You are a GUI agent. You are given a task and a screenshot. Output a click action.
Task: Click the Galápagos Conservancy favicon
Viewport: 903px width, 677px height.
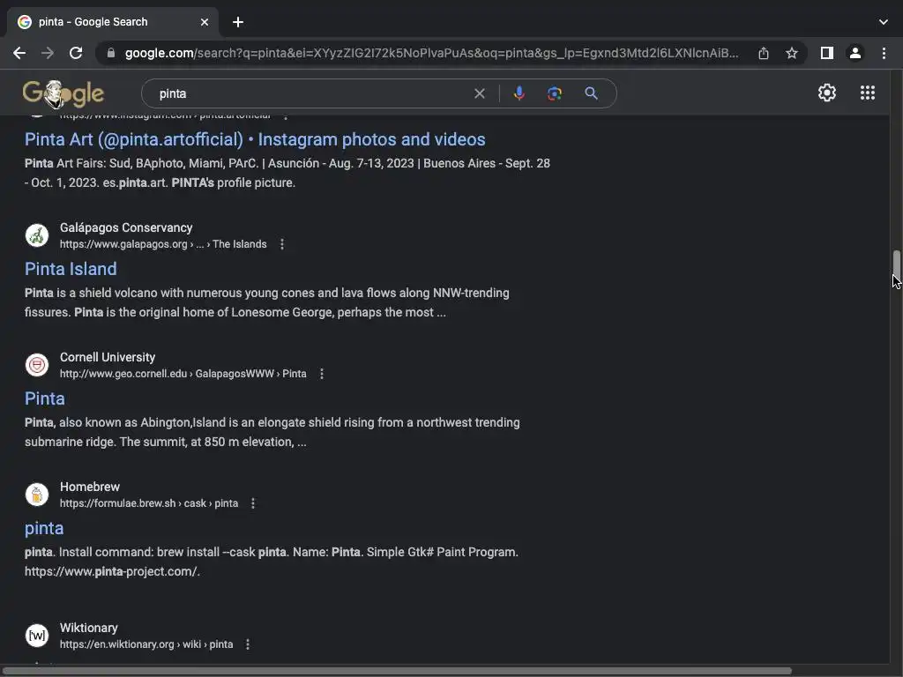click(x=37, y=235)
